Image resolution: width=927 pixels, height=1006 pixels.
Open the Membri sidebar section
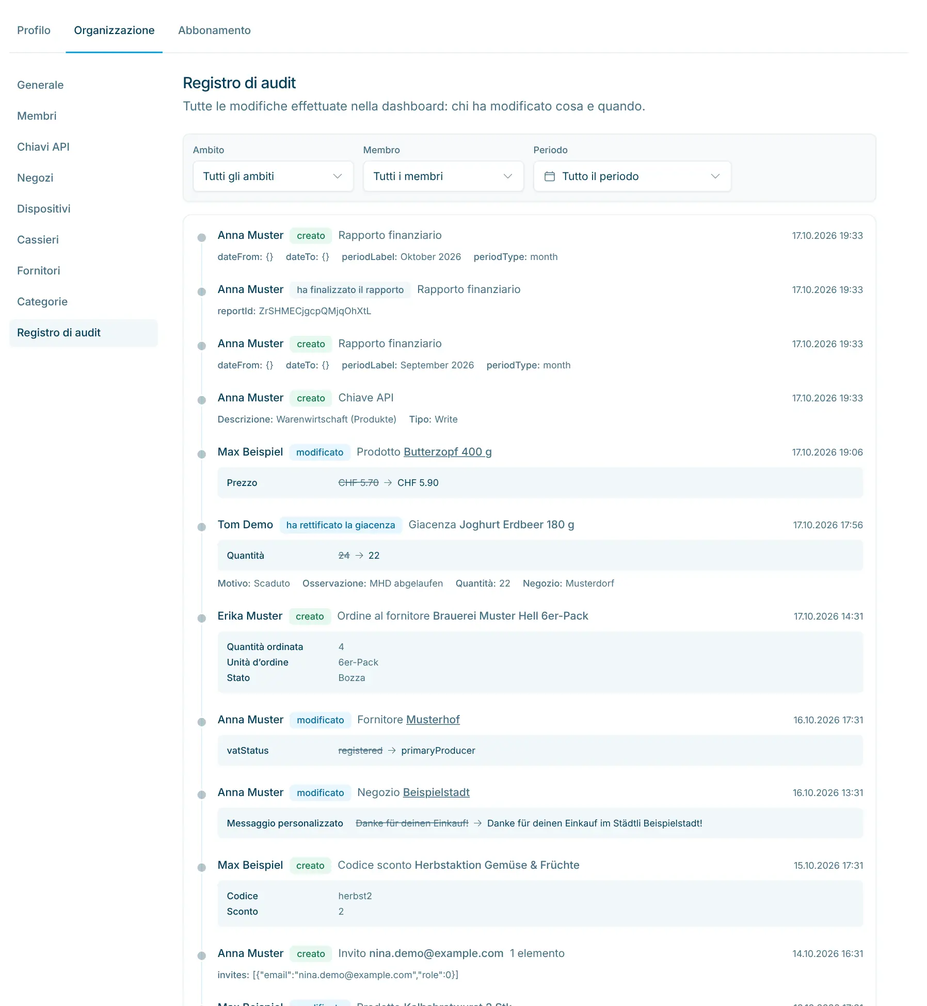pos(37,116)
